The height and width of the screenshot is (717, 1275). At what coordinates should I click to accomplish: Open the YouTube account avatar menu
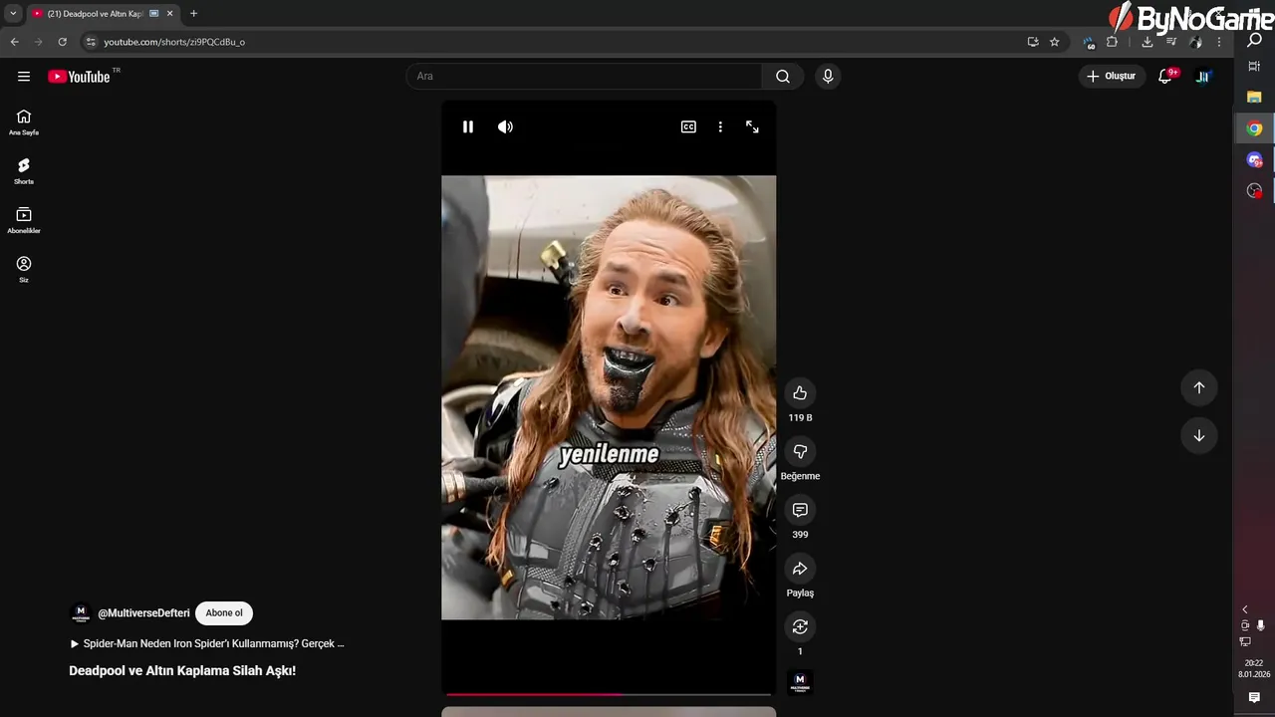1203,76
